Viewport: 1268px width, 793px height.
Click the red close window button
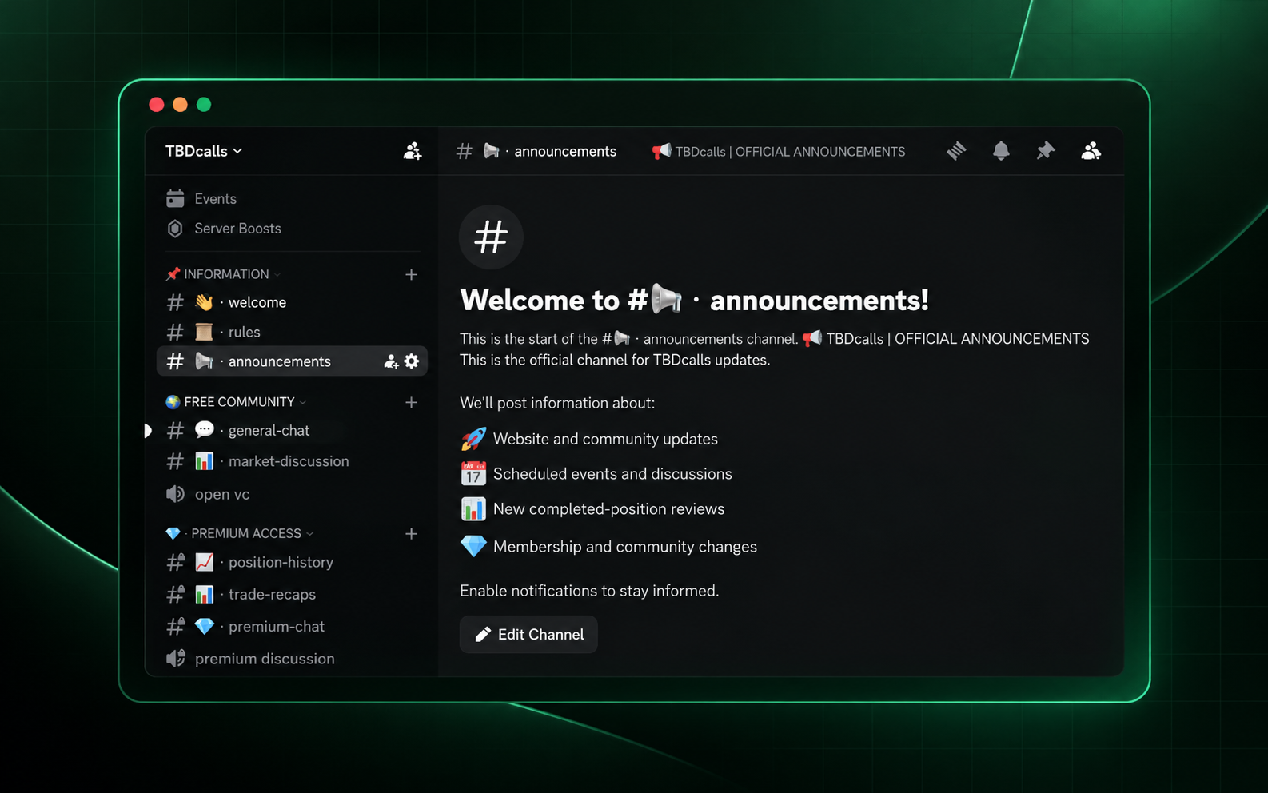tap(157, 105)
